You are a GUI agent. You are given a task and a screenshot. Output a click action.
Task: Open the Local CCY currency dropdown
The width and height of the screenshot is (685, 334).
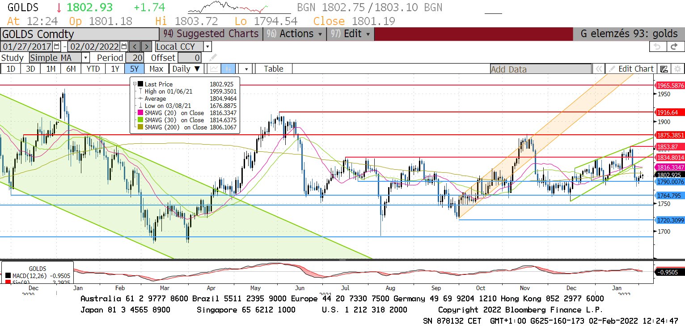[x=207, y=47]
